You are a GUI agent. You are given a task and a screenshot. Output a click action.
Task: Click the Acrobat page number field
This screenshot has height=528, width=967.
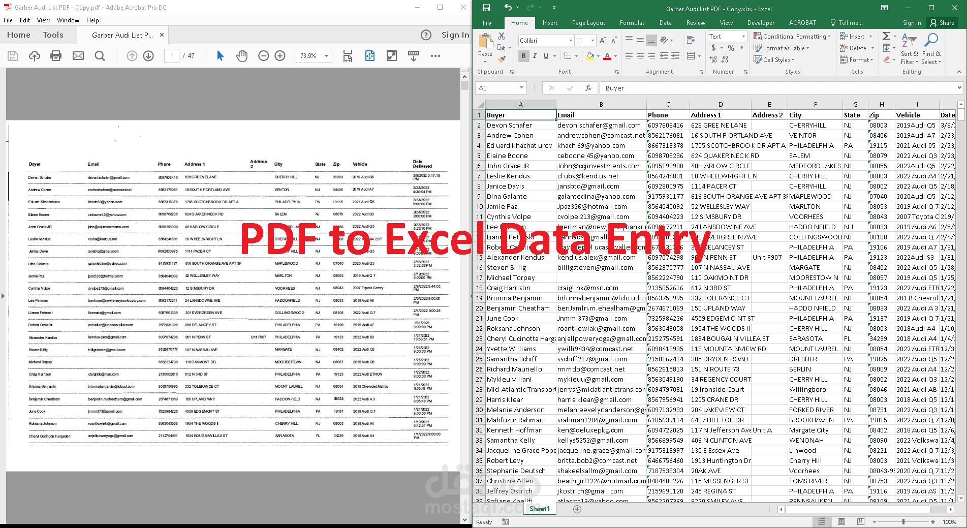pyautogui.click(x=171, y=56)
